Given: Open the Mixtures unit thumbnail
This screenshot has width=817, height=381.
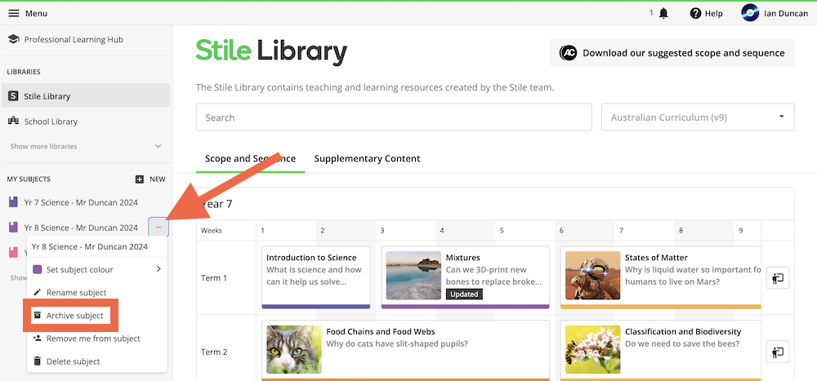Looking at the screenshot, I should coord(413,276).
